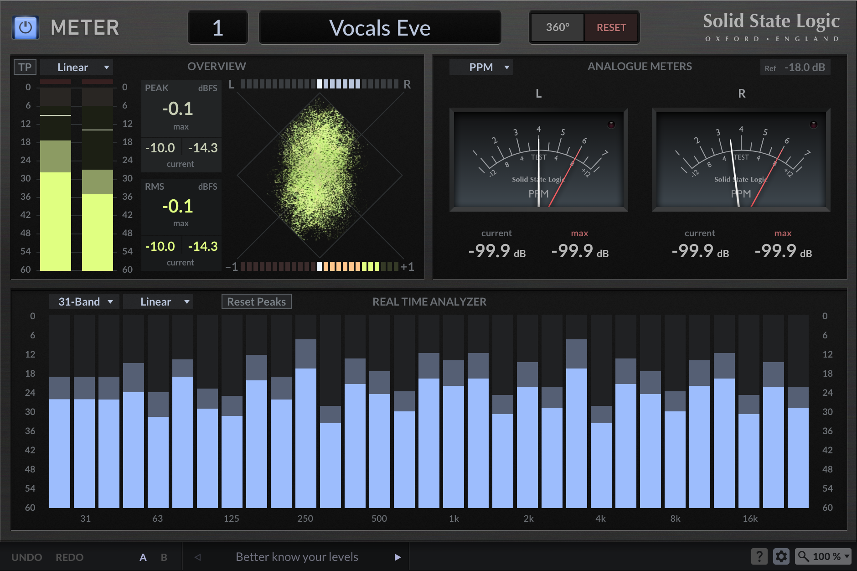Click the Reset Peaks button
Screen dimensions: 857x571
(256, 302)
